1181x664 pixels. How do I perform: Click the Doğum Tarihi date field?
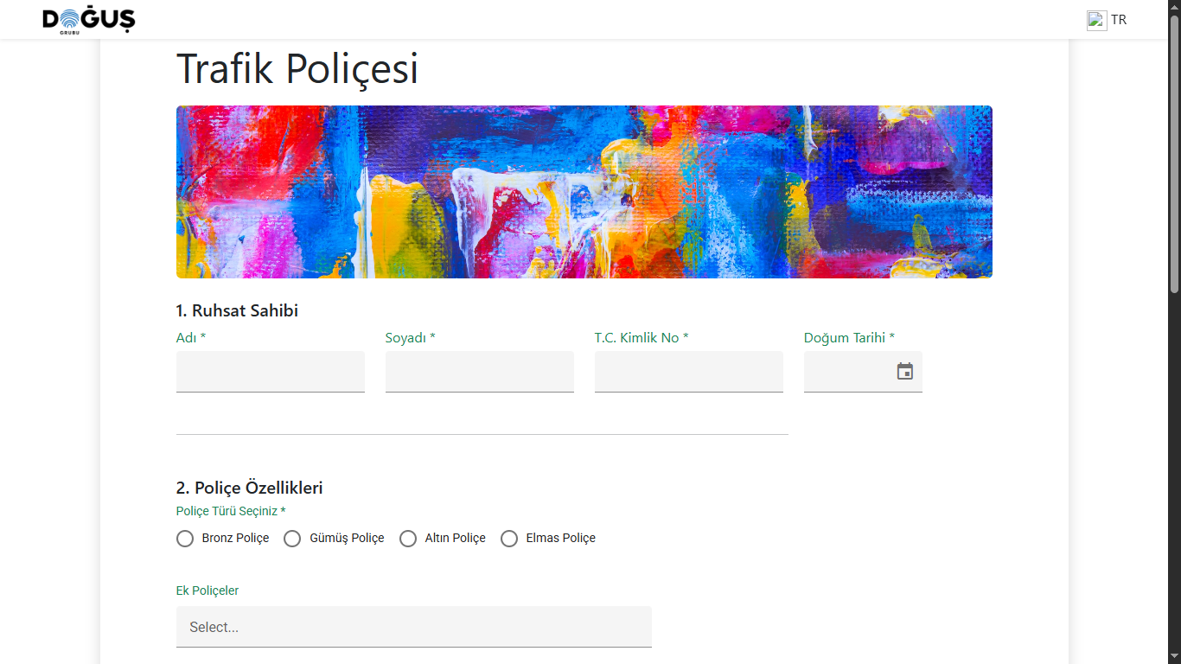847,372
